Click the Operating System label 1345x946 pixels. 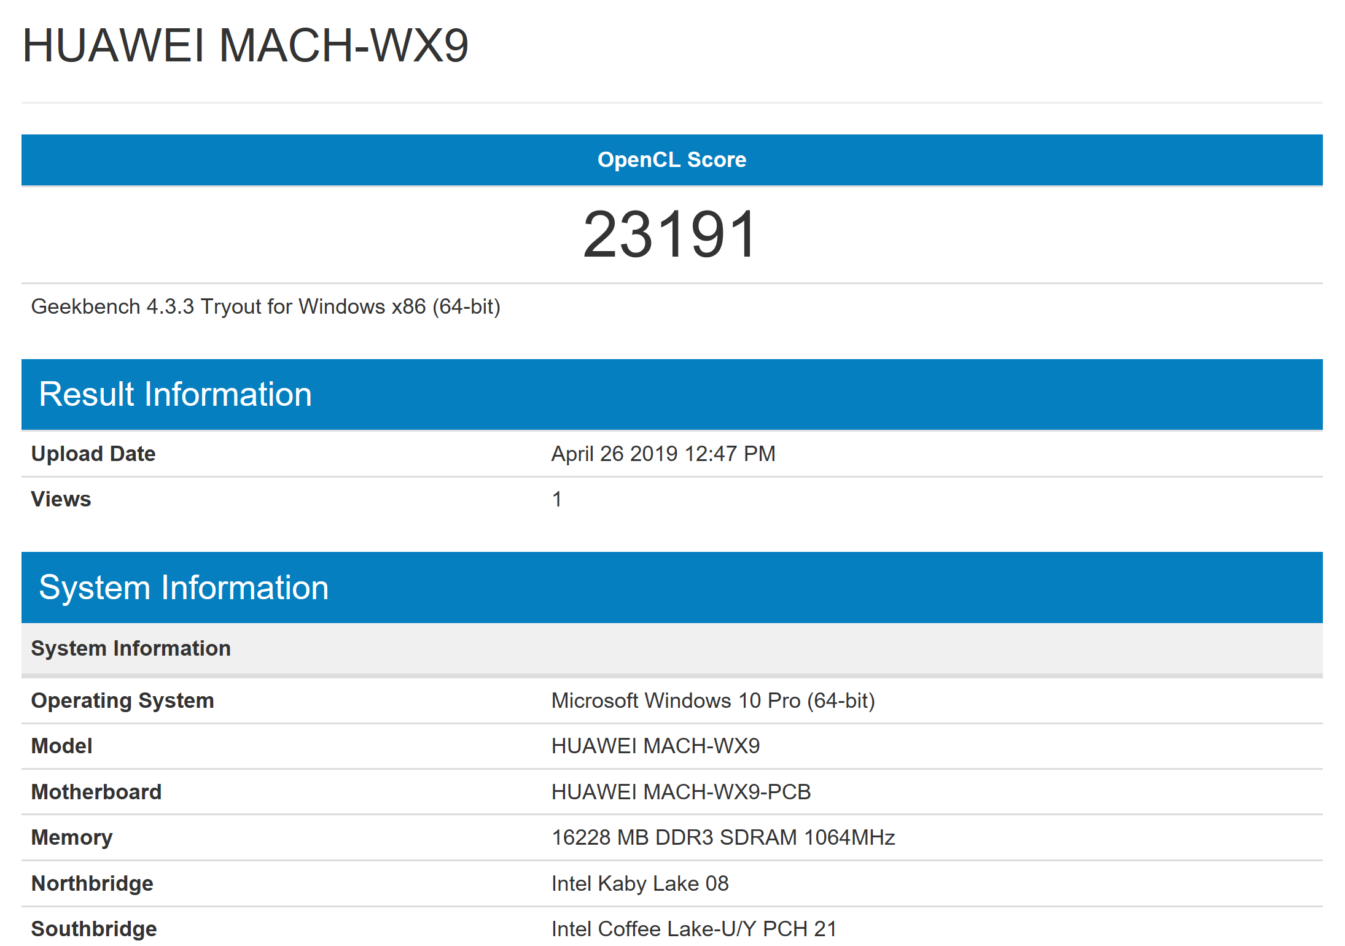(122, 700)
